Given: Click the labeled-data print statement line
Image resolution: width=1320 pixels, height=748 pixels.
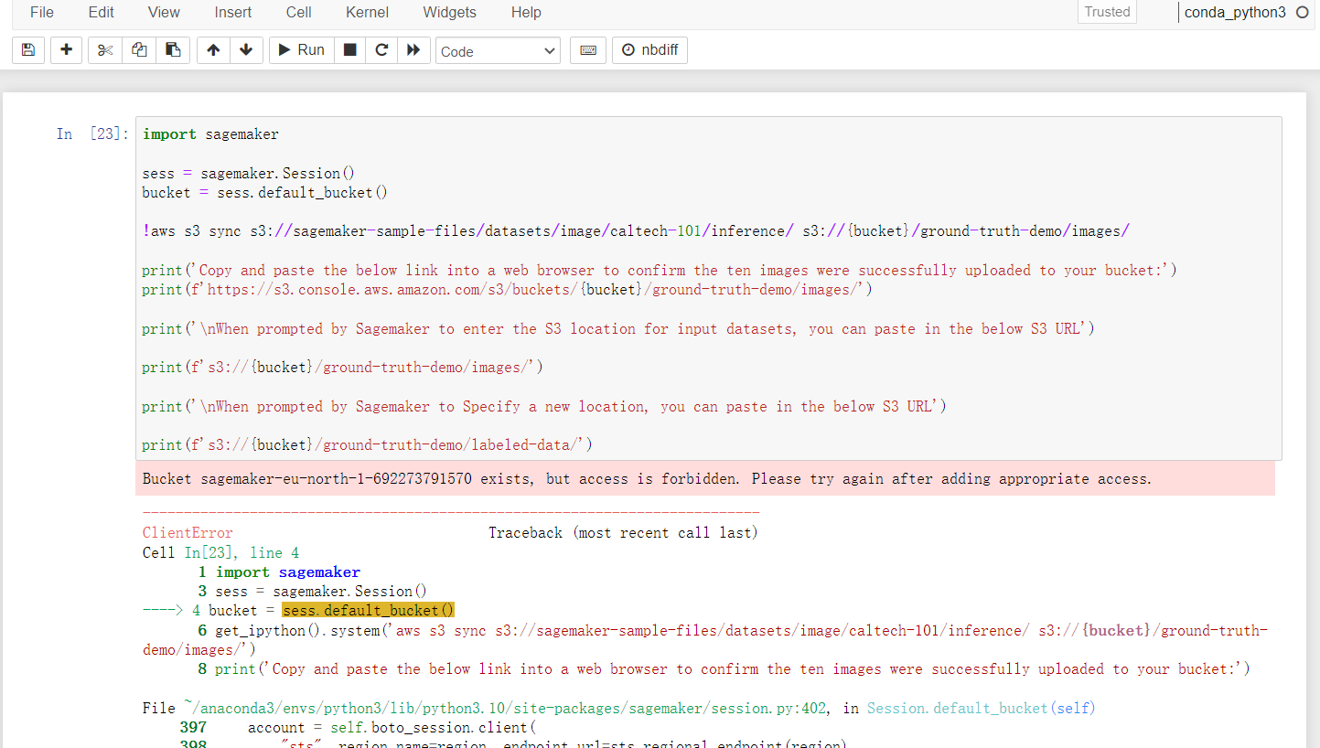Looking at the screenshot, I should [x=367, y=445].
